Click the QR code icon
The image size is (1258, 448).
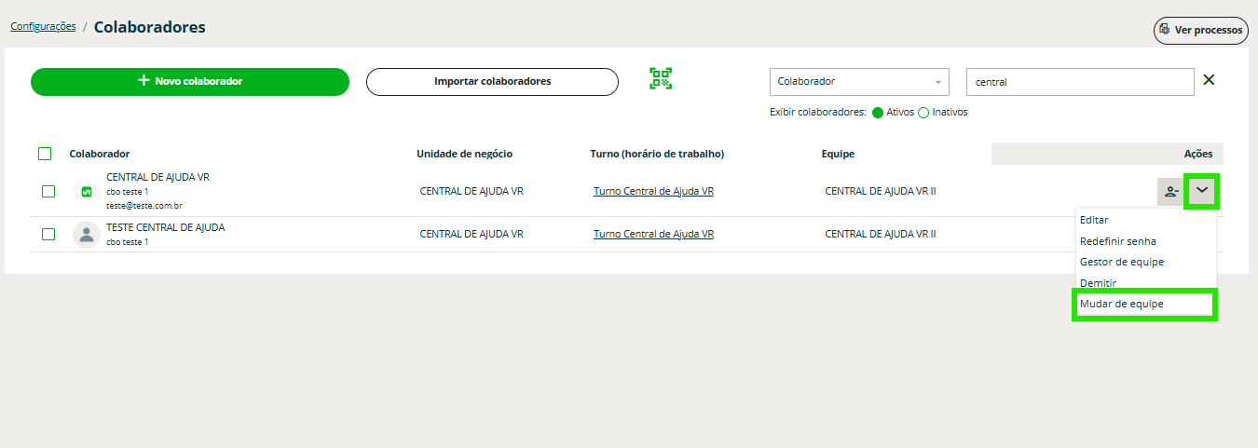661,79
